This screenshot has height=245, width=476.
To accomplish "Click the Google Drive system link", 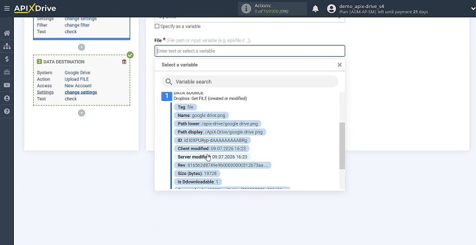I will pyautogui.click(x=77, y=73).
